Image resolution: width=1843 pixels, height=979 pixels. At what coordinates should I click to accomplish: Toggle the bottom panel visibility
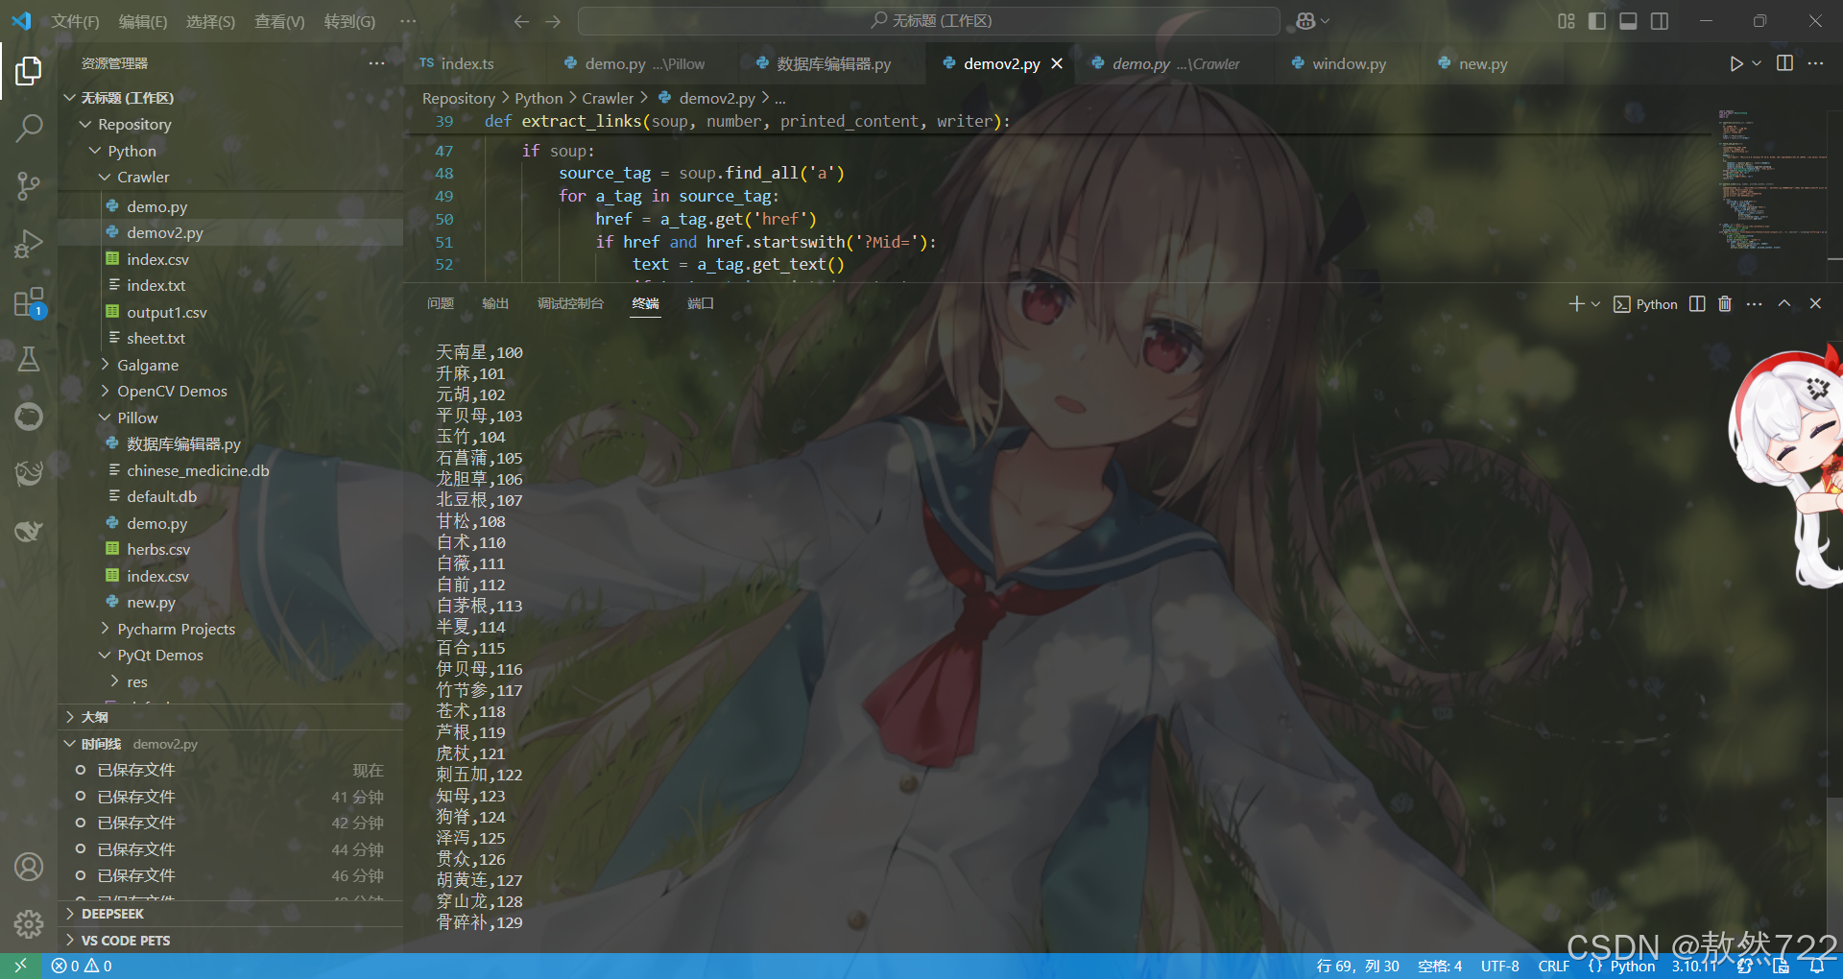coord(1628,21)
